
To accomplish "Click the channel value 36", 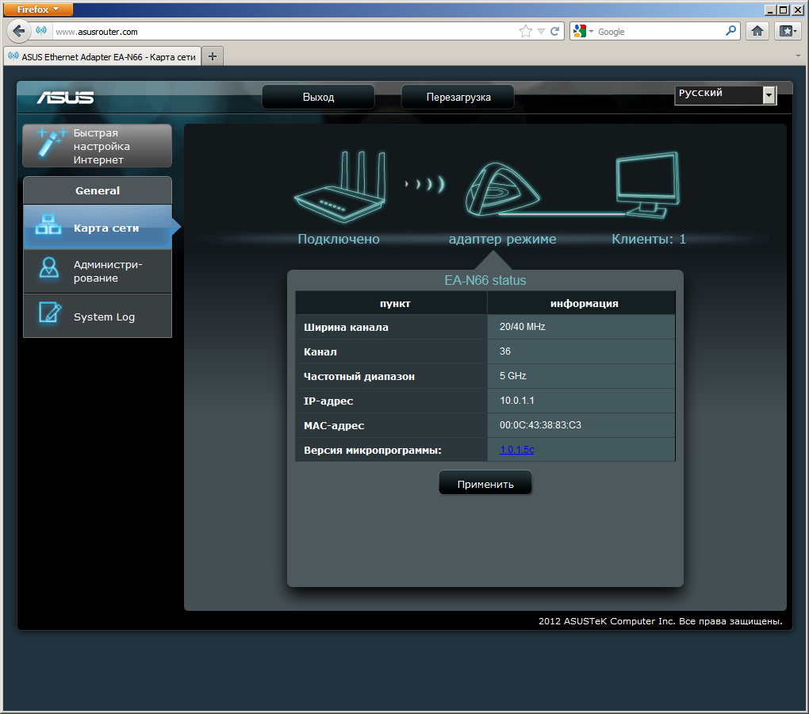I will tap(504, 351).
